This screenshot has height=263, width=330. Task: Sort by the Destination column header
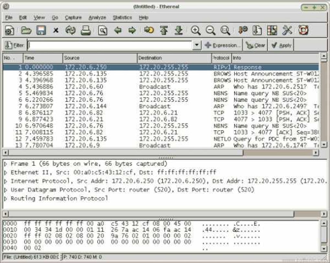click(174, 58)
